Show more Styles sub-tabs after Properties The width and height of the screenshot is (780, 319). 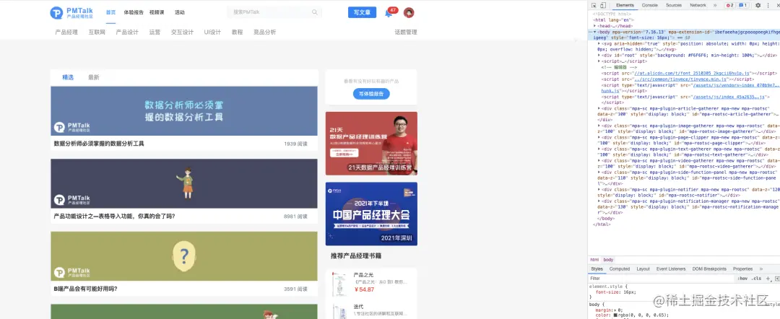761,268
